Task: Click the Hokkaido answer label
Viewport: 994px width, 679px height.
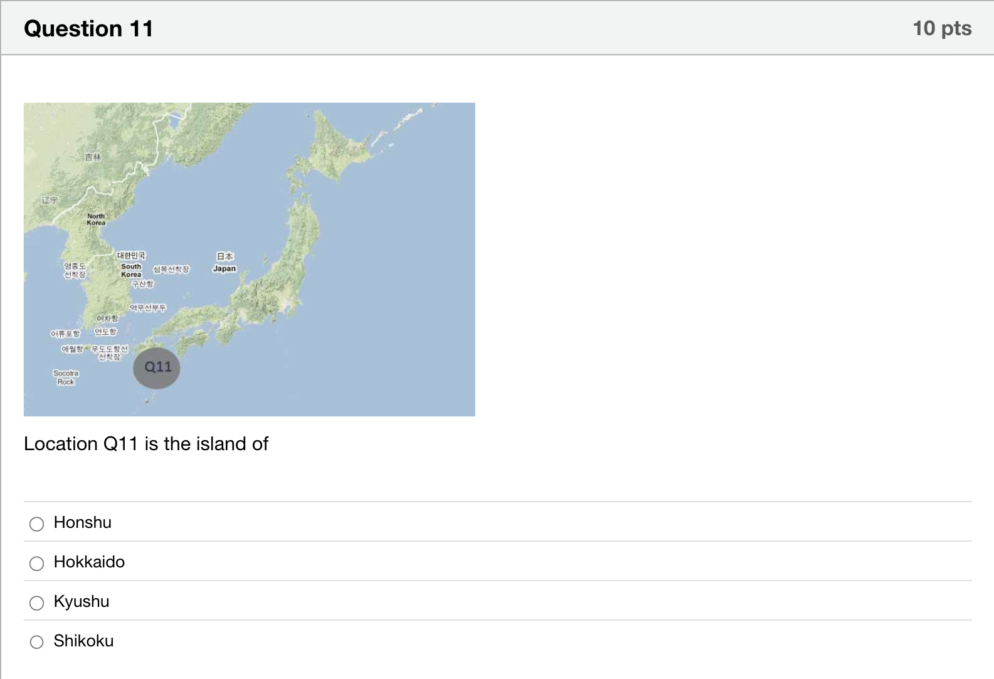Action: pyautogui.click(x=89, y=562)
